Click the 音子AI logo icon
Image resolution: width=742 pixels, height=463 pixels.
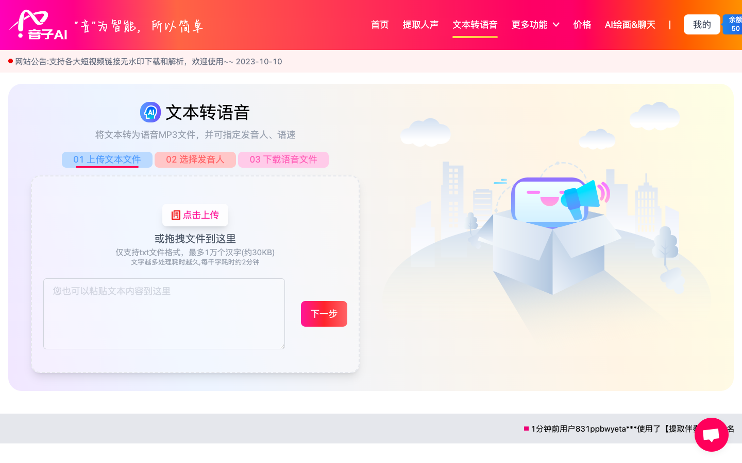tap(39, 25)
